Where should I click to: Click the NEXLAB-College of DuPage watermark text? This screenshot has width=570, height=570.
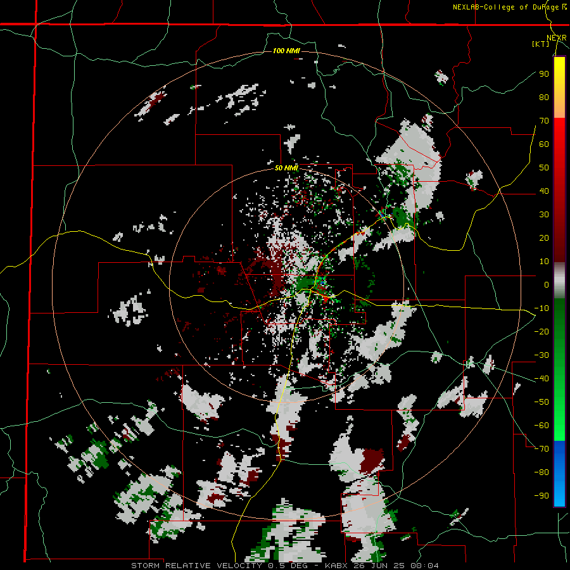(510, 7)
